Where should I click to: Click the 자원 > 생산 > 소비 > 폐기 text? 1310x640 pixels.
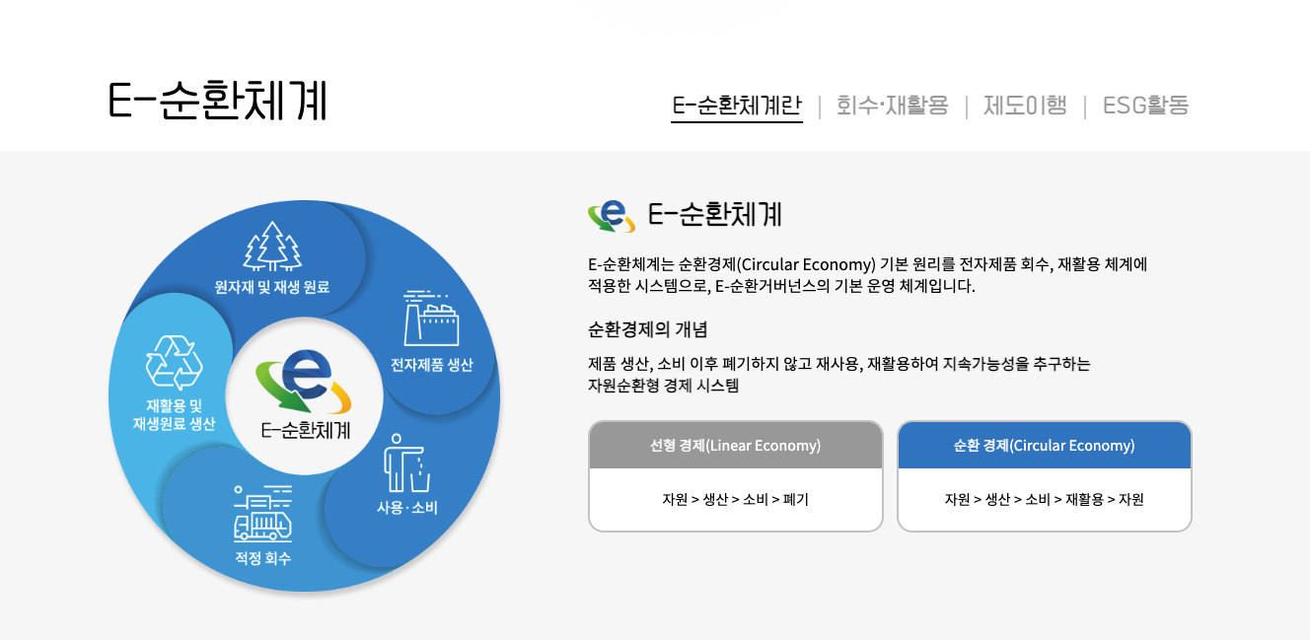click(736, 500)
